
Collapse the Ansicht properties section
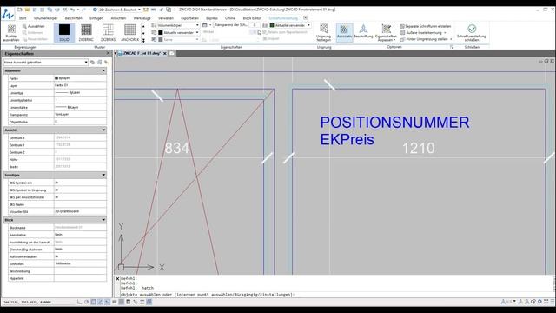(103, 130)
